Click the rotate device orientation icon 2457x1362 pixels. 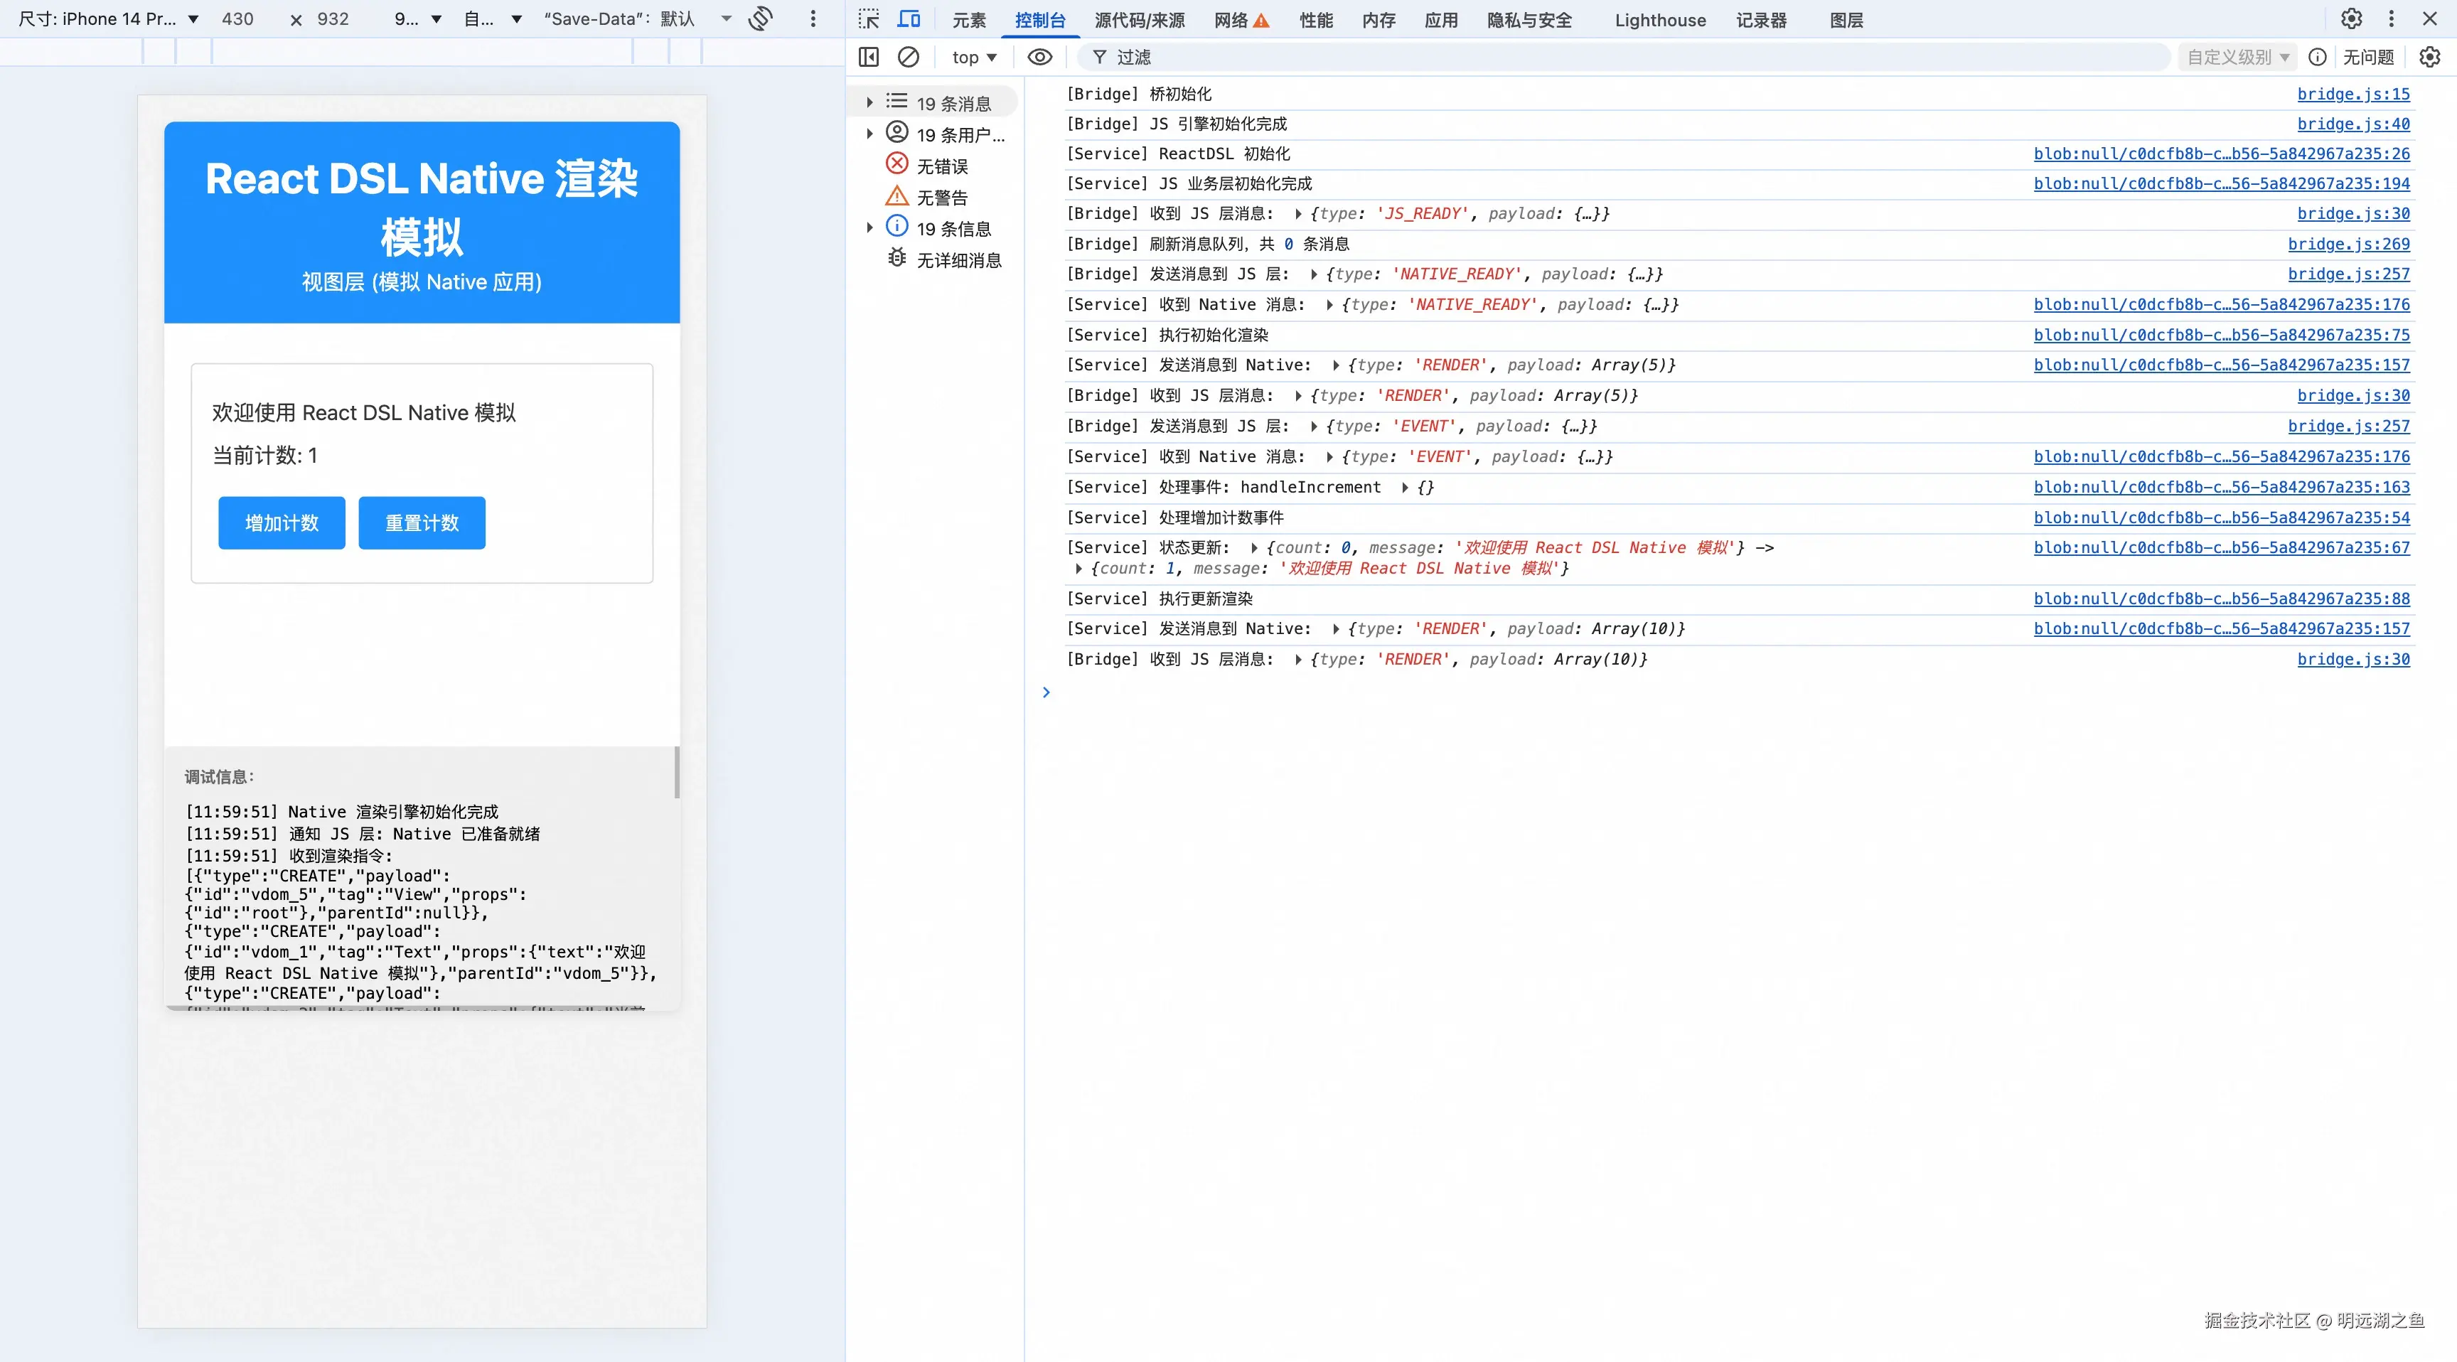click(x=760, y=19)
